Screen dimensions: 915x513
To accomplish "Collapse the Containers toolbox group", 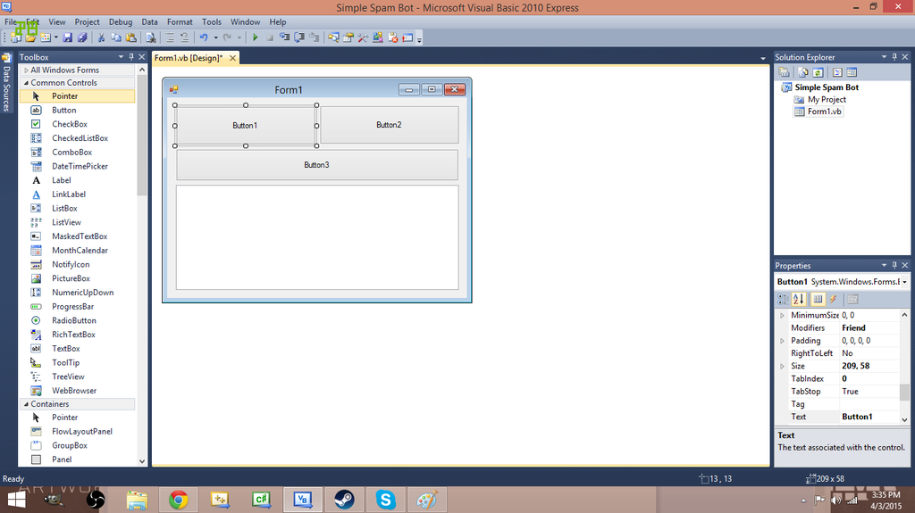I will tap(26, 404).
